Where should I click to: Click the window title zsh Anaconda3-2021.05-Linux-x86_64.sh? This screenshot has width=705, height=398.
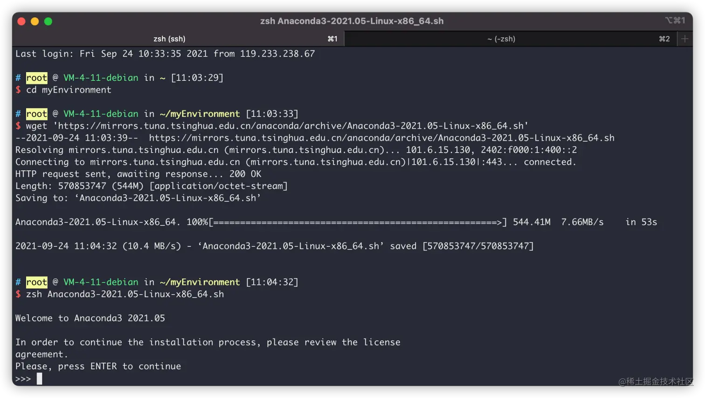coord(352,21)
